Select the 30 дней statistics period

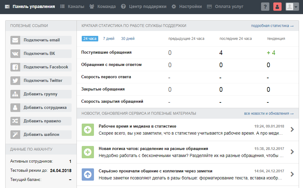[x=127, y=39]
